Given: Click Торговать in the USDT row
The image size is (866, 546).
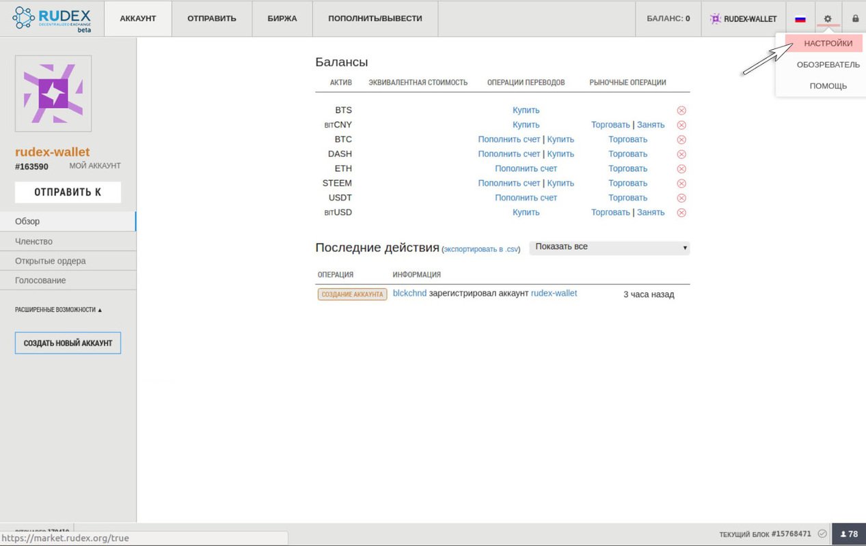Looking at the screenshot, I should coord(628,198).
